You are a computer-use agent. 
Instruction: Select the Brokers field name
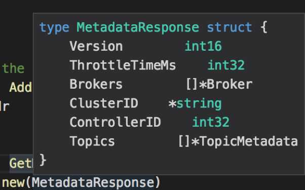pyautogui.click(x=96, y=84)
